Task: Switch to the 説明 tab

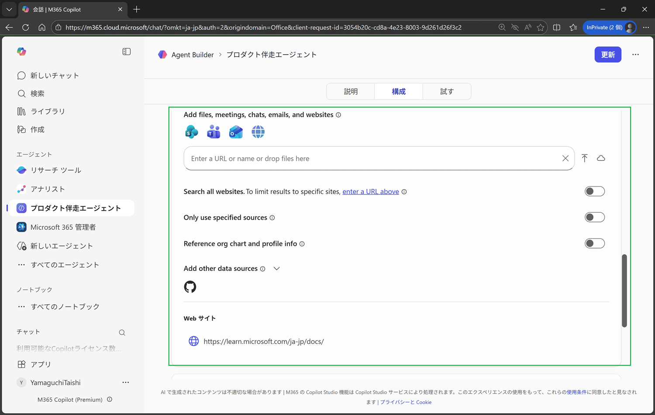Action: click(351, 91)
